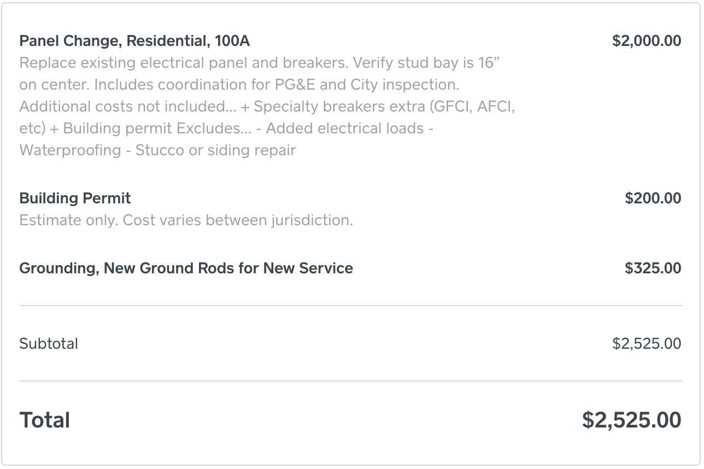Click the 'Stucco or siding repair' text

point(215,150)
